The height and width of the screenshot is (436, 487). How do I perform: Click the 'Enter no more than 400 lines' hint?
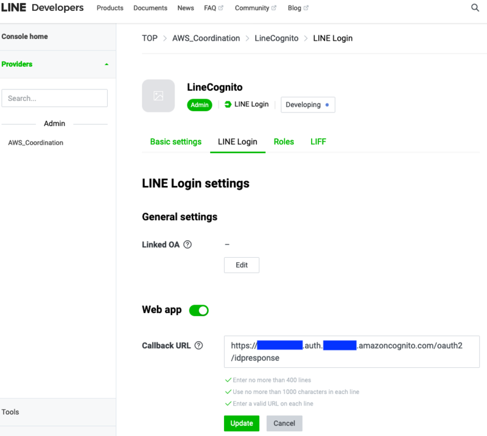point(272,380)
